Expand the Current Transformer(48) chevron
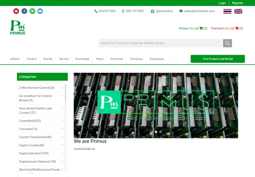 [62, 137]
